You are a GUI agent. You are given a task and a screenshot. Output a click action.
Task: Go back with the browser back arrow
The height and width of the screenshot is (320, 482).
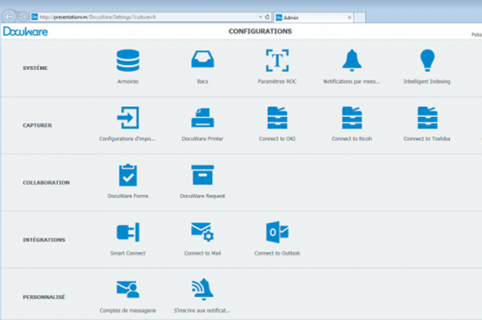(x=10, y=16)
